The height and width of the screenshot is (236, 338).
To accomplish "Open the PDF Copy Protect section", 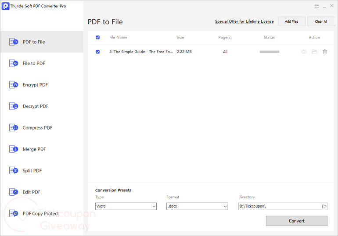I will (42, 213).
